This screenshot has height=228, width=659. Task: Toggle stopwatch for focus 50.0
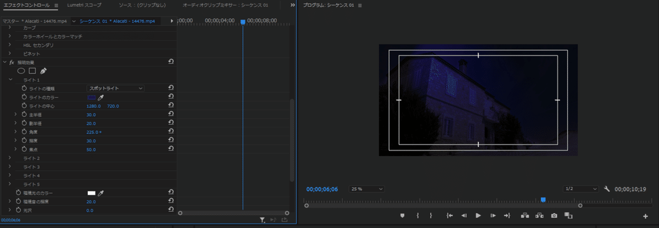coord(24,149)
